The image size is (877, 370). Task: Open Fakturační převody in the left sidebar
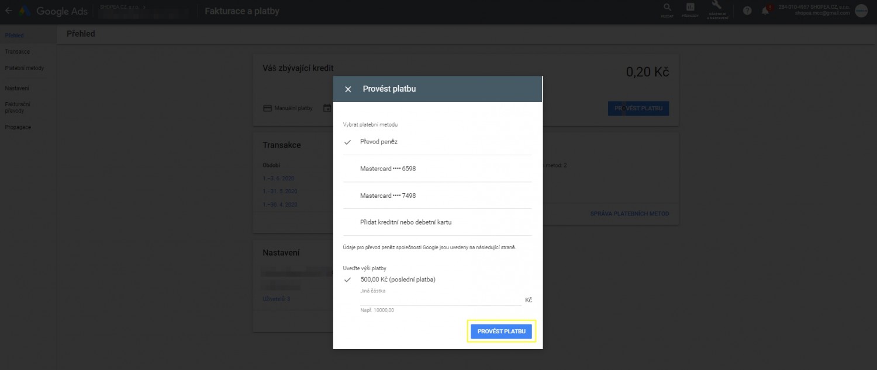coord(18,107)
